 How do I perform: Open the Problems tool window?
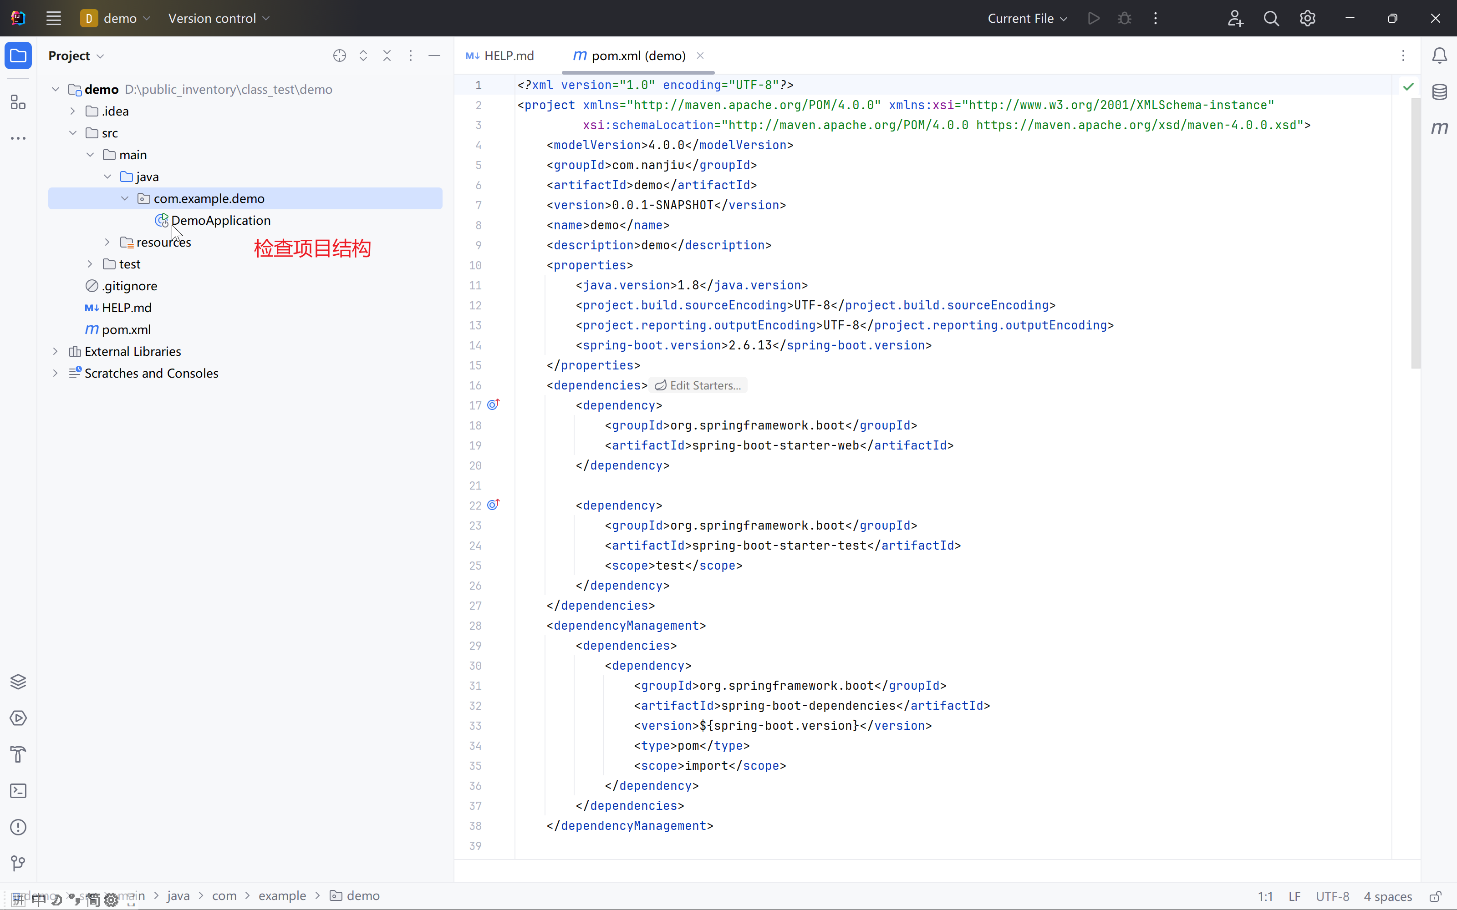pyautogui.click(x=18, y=827)
